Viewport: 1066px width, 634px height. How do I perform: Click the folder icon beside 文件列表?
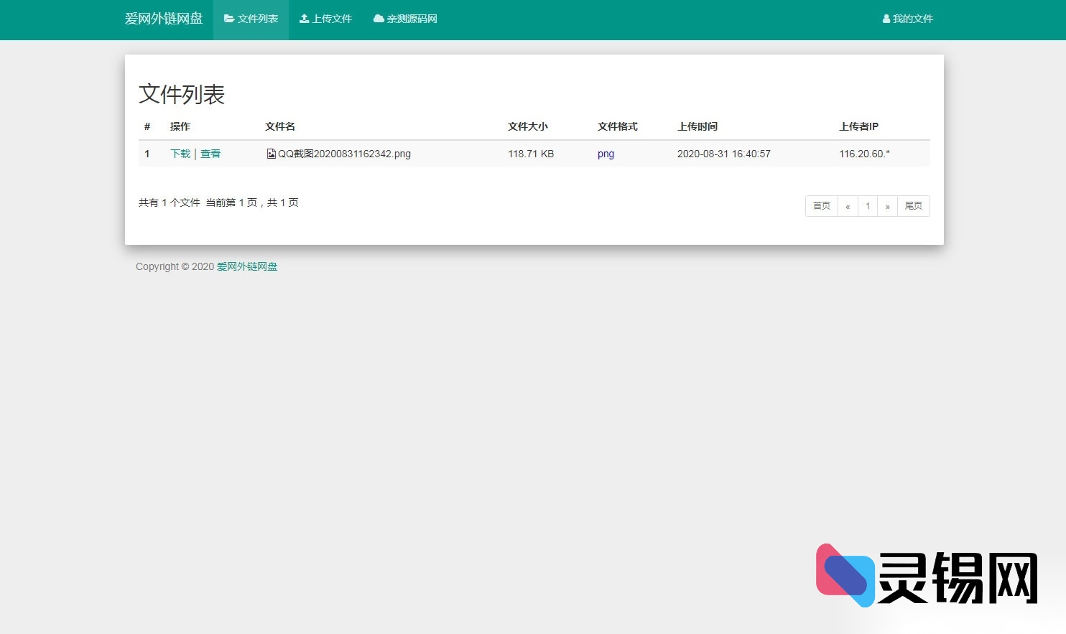click(x=228, y=19)
